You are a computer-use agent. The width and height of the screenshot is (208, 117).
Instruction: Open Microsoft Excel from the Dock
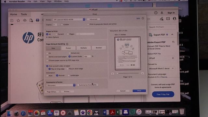[119, 112]
